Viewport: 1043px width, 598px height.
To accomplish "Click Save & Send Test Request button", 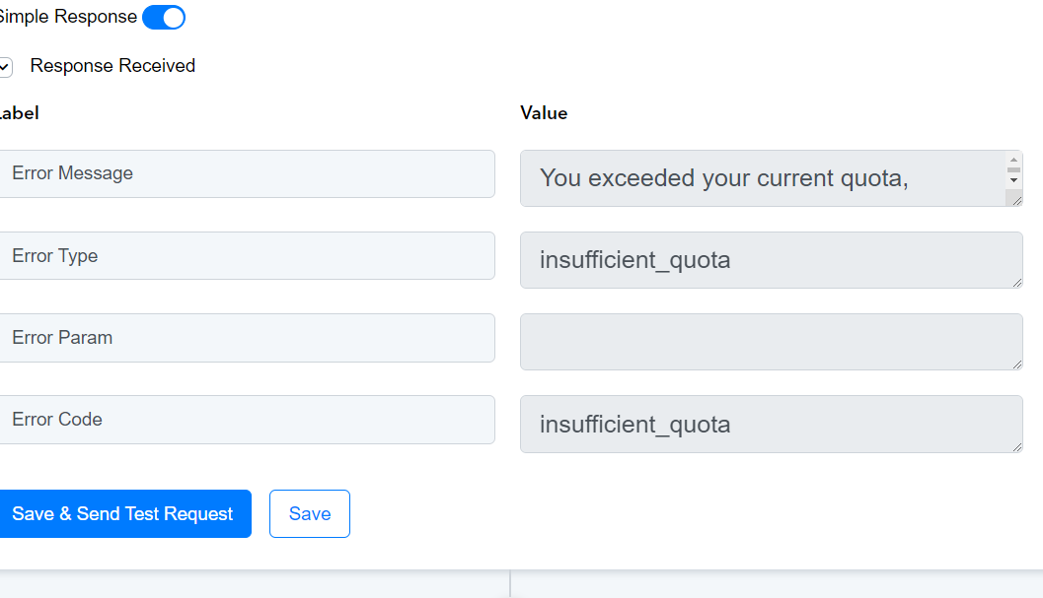I will [x=124, y=513].
